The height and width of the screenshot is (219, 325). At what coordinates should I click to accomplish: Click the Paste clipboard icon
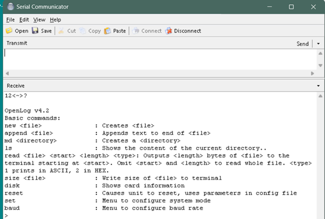tap(108, 31)
